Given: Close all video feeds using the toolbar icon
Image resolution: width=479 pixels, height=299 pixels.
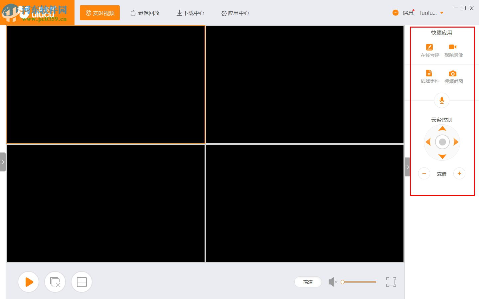Looking at the screenshot, I should [x=55, y=282].
